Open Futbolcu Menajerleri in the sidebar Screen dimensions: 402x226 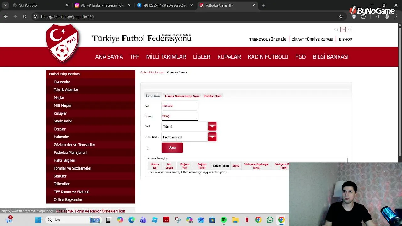(x=70, y=153)
